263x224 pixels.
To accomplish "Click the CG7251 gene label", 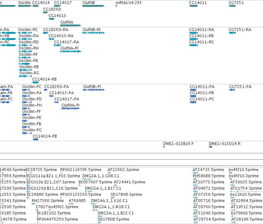I will (236, 3).
